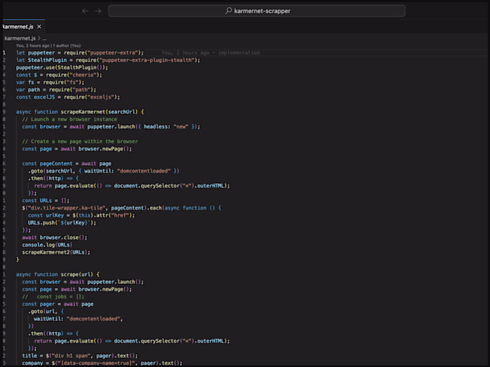The height and width of the screenshot is (367, 490).
Task: Open karmernet.js breadcrumb below the tab
Action: tap(19, 38)
